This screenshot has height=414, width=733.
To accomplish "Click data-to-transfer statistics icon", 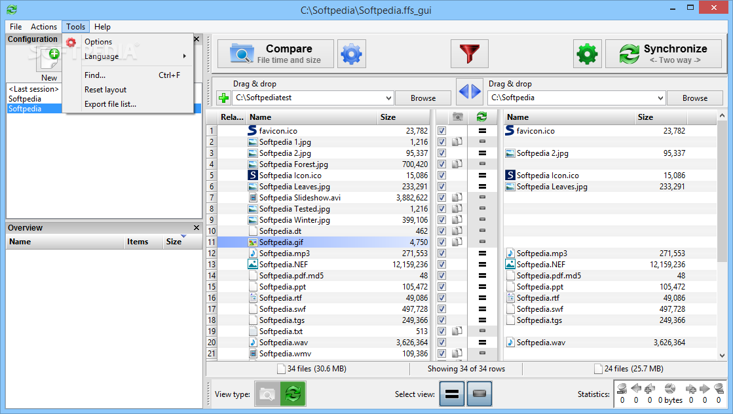I will tap(670, 388).
